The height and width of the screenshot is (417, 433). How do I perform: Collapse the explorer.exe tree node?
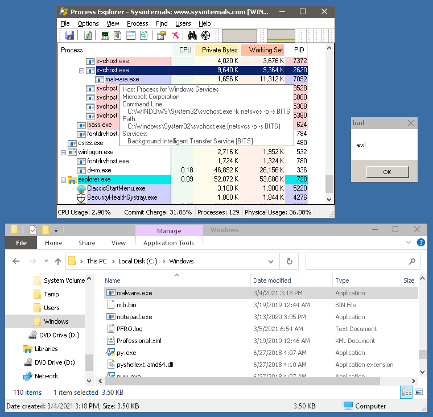click(63, 180)
